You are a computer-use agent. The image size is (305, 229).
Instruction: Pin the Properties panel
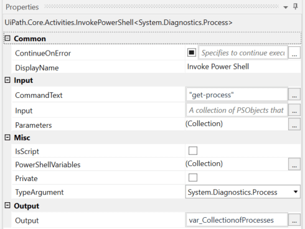[296, 6]
